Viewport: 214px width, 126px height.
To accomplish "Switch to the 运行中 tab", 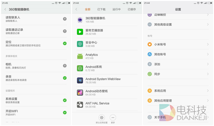I will coord(116,9).
